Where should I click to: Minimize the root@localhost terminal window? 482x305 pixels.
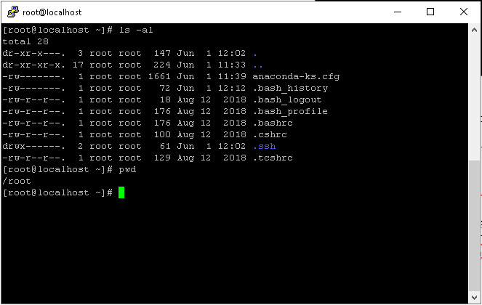398,12
